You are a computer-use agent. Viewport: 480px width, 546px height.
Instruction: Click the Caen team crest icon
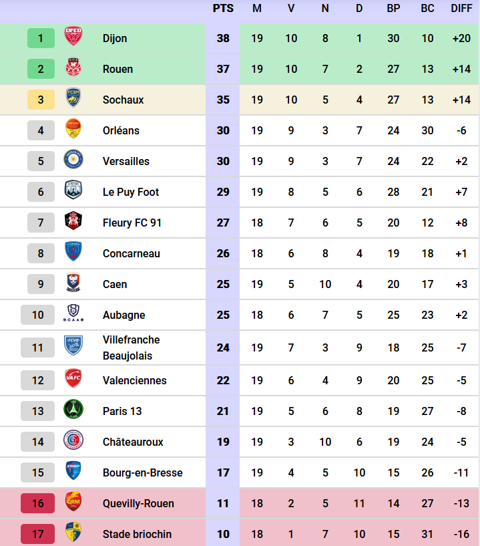73,283
